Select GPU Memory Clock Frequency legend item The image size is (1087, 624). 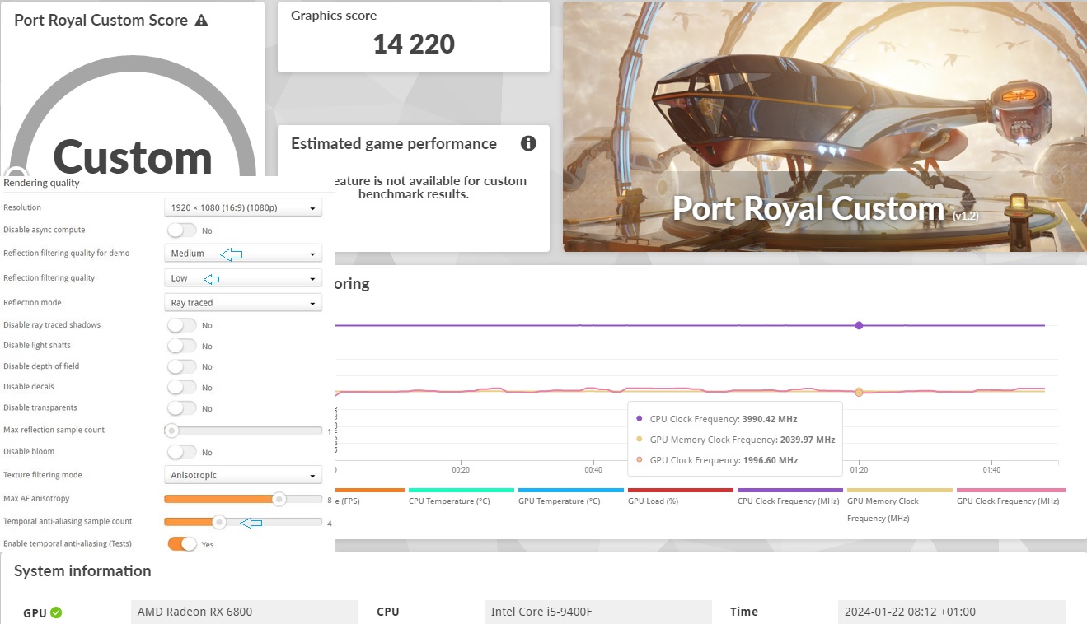click(899, 505)
